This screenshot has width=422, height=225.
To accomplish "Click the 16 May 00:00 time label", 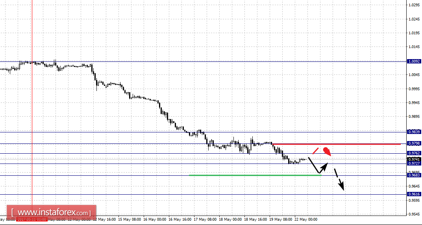I will [x=155, y=219].
